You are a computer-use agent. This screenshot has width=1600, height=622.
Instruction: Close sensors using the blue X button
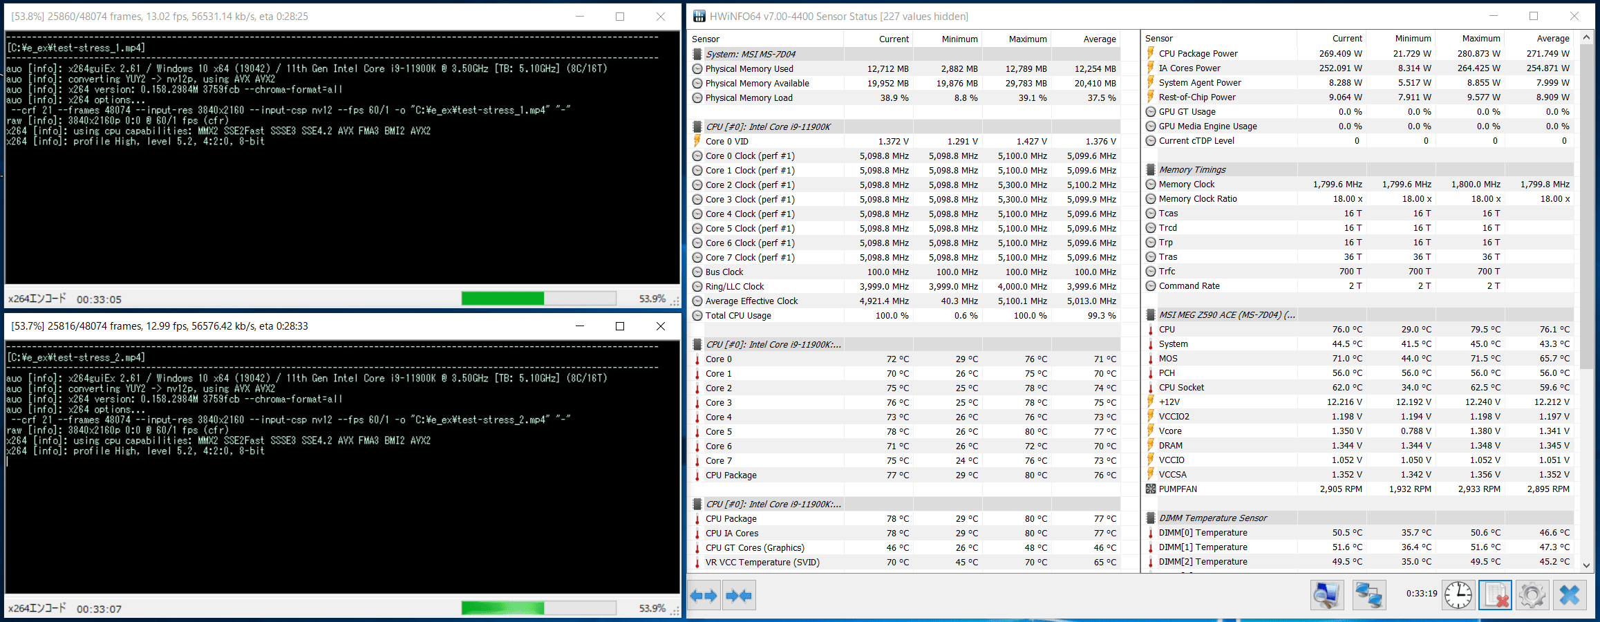(1570, 595)
